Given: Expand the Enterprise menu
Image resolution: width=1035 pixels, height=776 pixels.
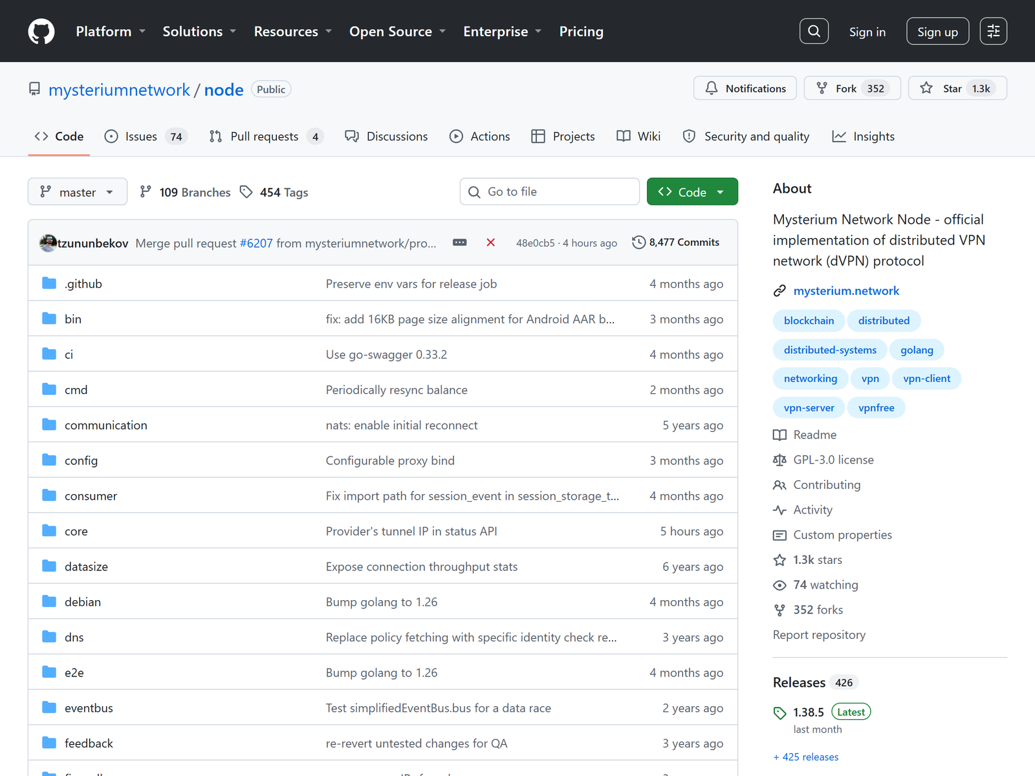Looking at the screenshot, I should [503, 31].
